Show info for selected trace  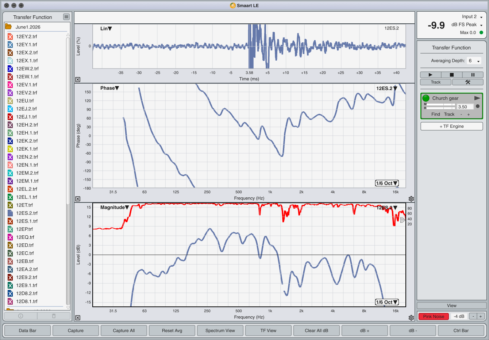coord(21,316)
